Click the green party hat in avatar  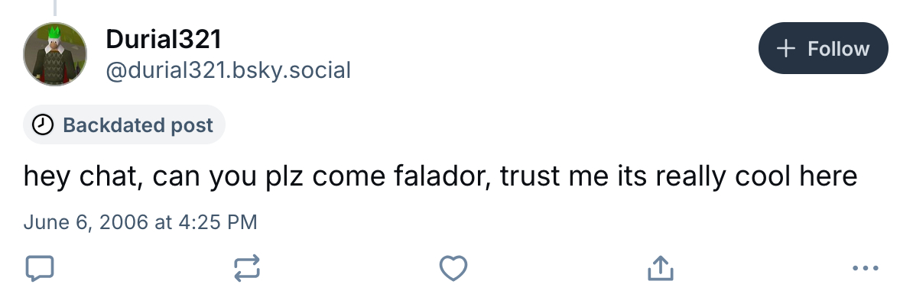[54, 36]
